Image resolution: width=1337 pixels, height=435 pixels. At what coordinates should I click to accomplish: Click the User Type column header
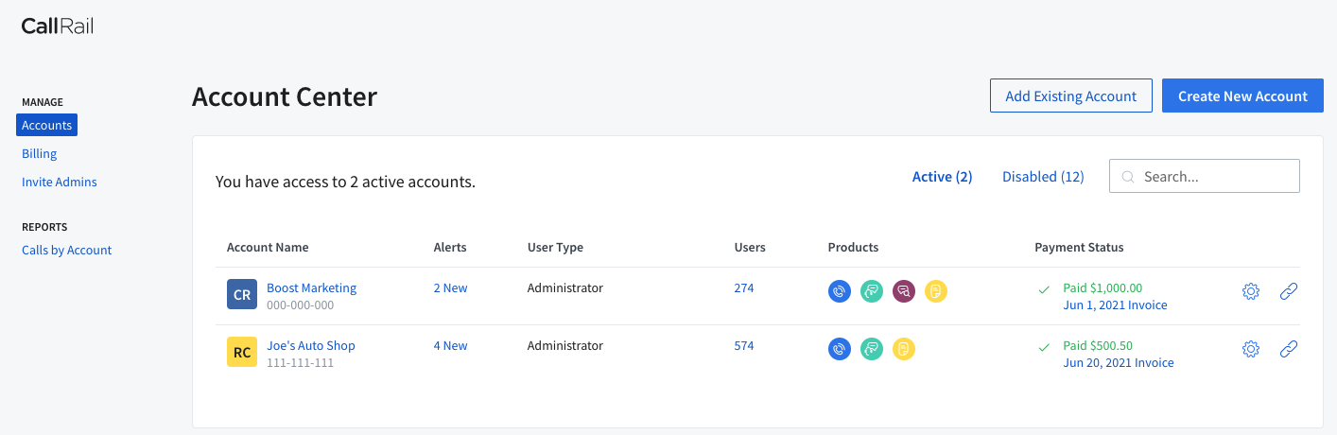(x=555, y=247)
